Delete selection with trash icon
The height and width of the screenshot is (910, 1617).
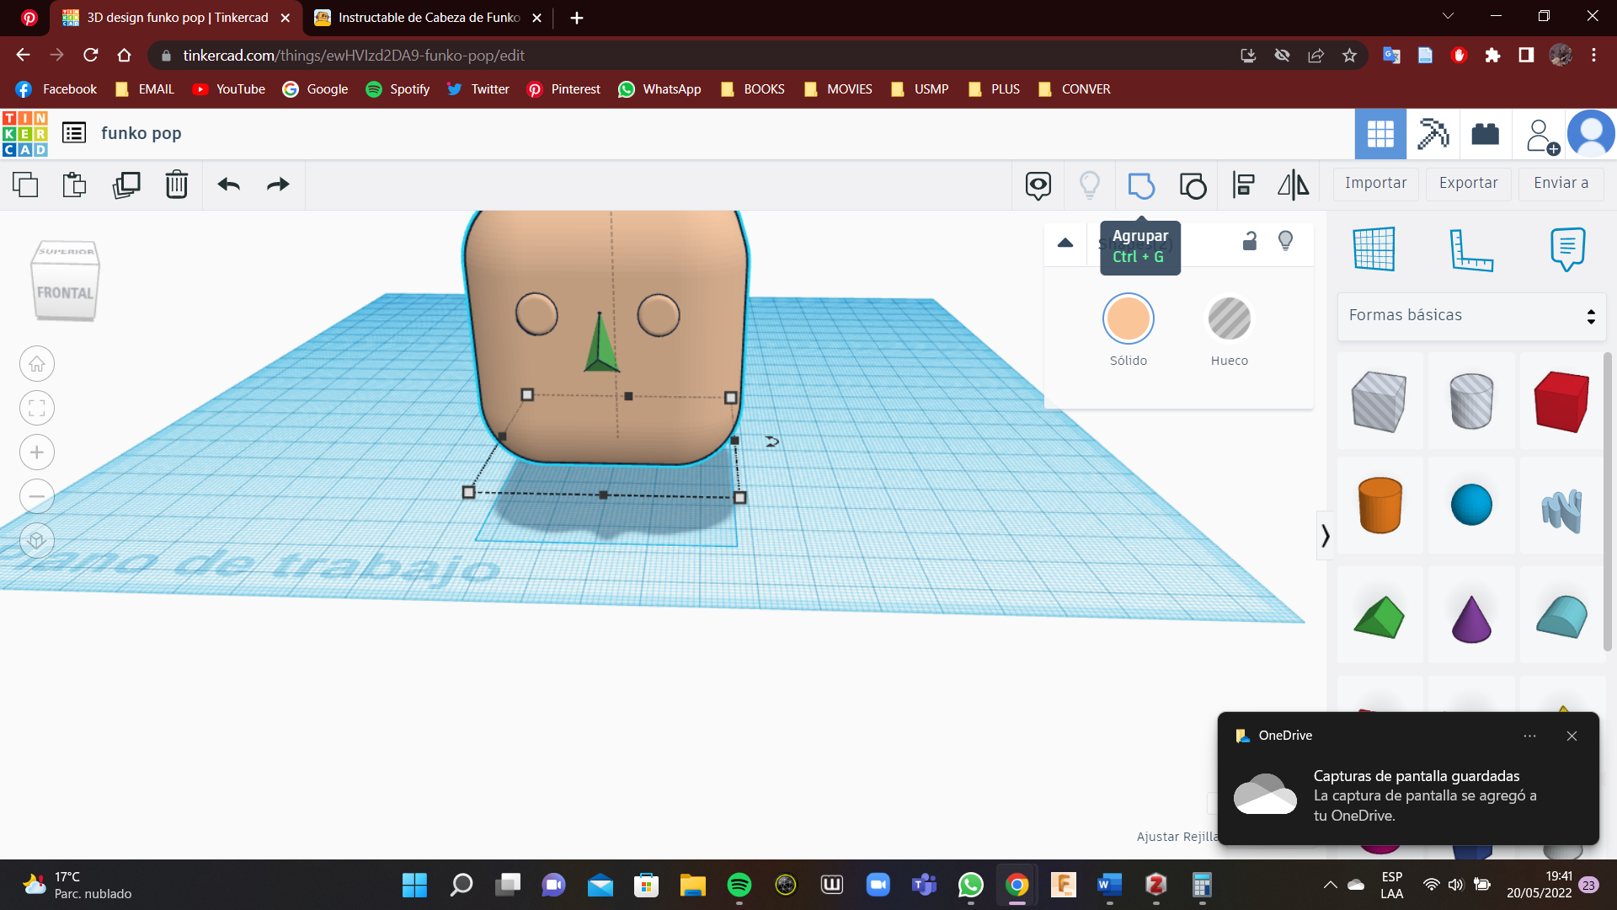click(x=177, y=185)
